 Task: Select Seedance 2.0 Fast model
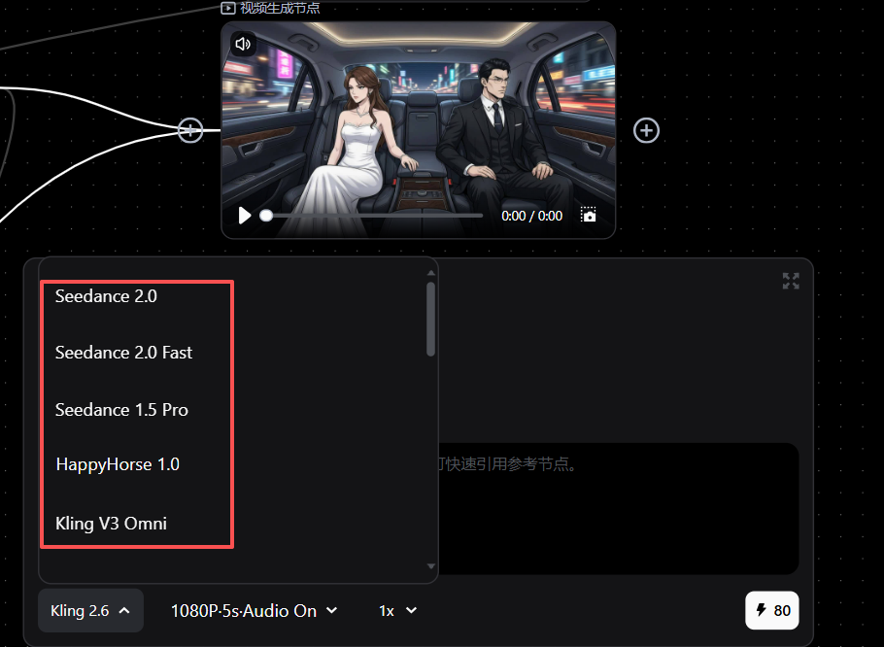124,353
